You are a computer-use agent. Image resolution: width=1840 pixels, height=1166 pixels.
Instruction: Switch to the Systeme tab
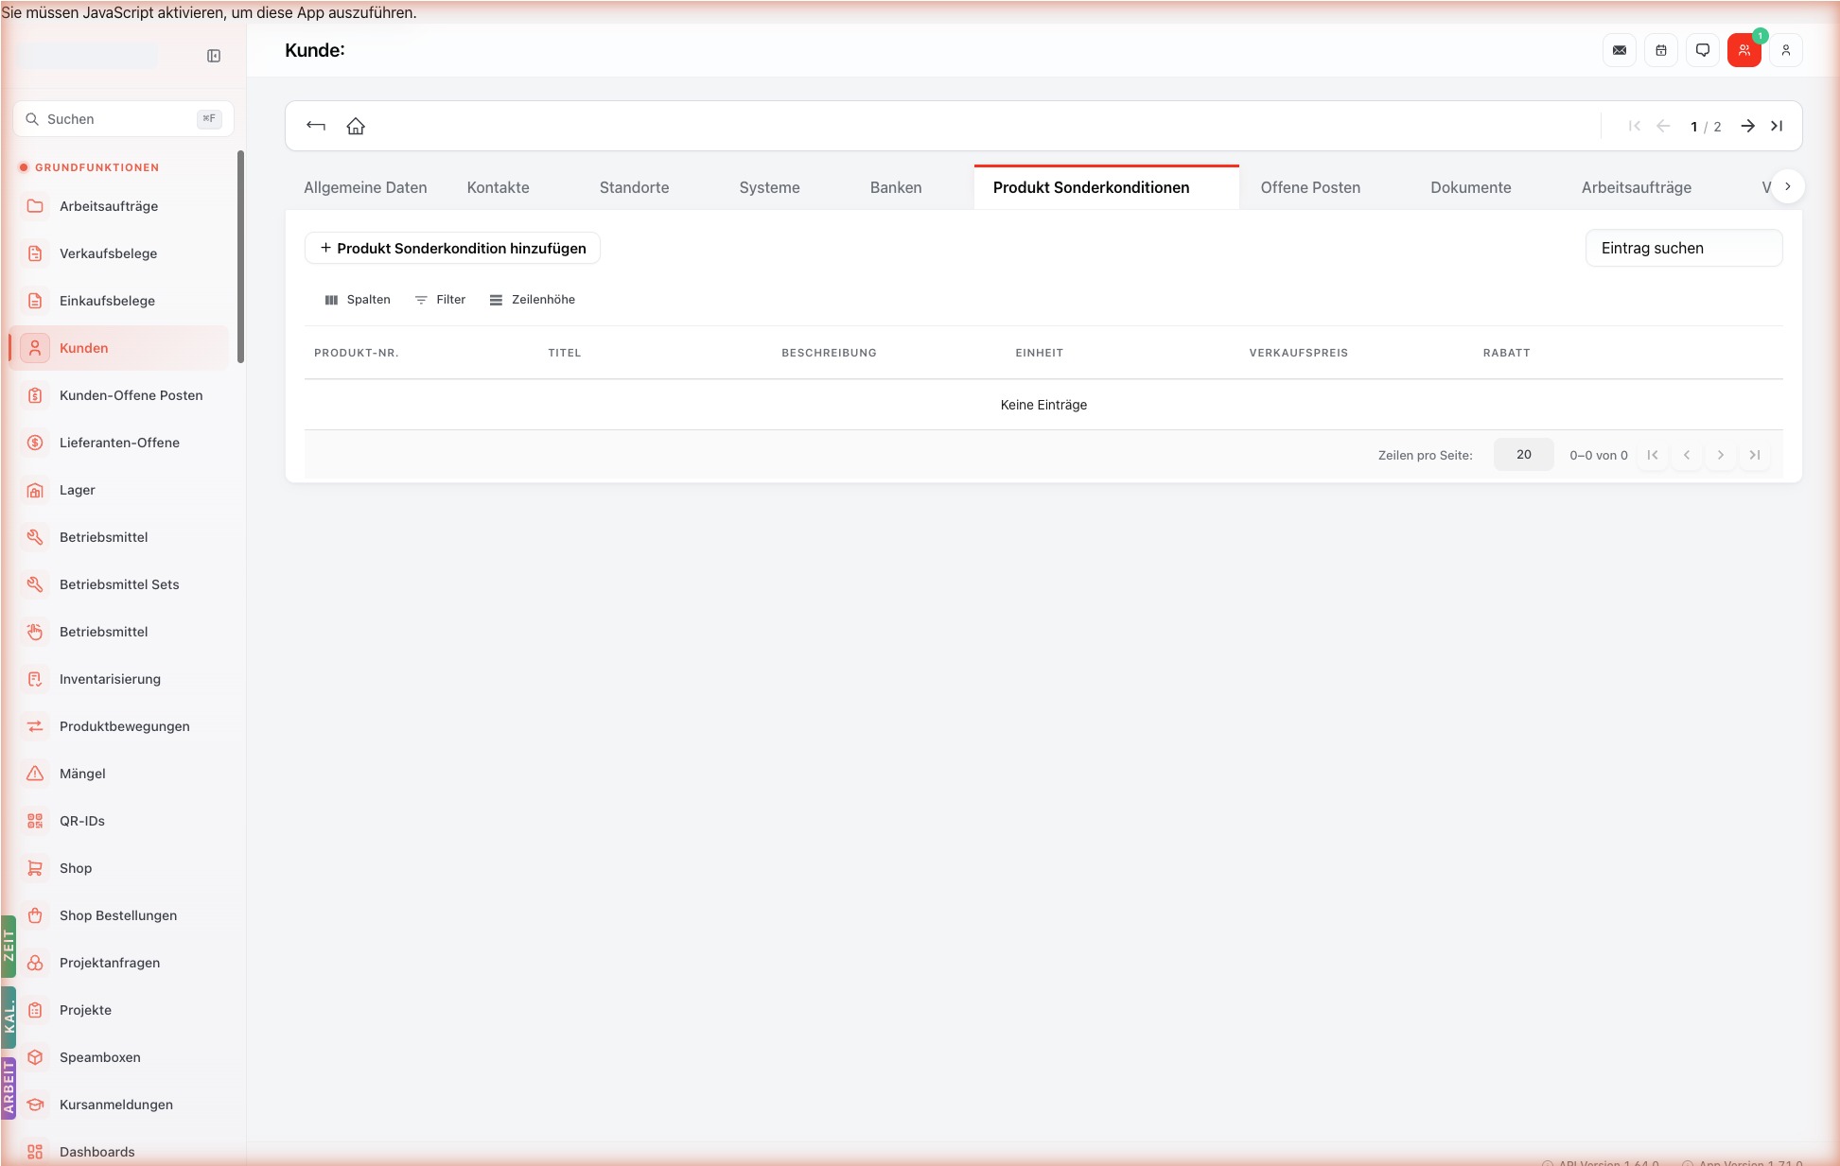tap(769, 187)
